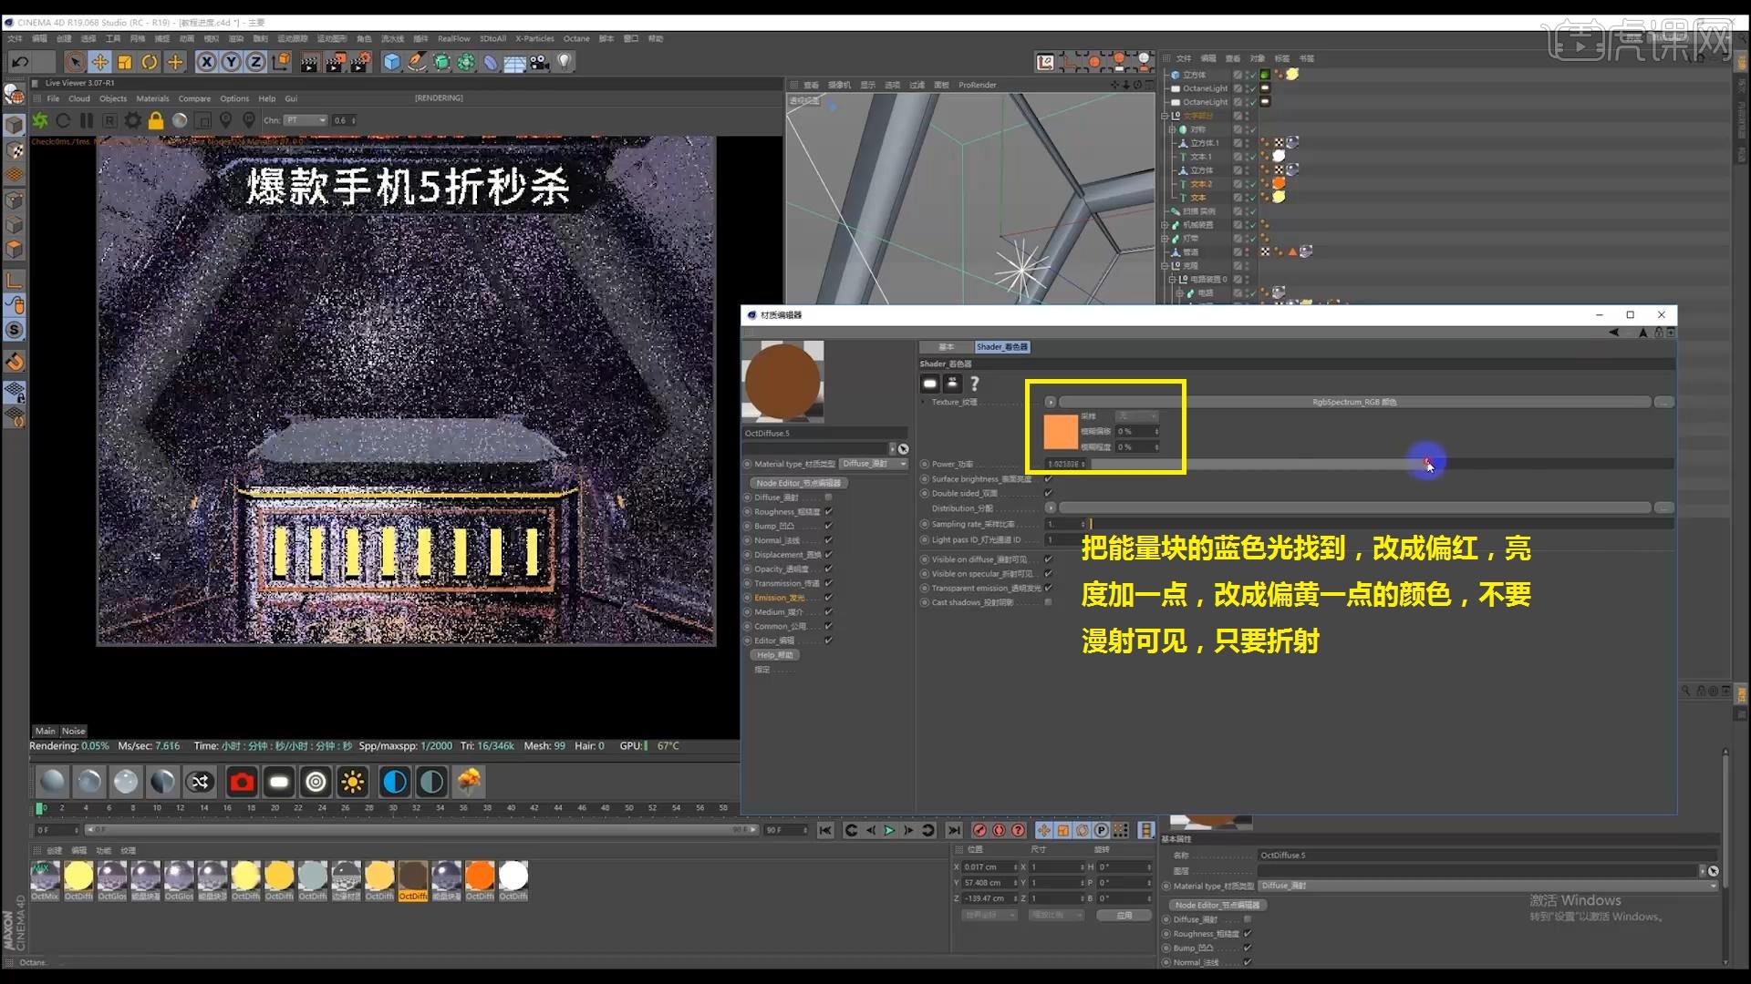Toggle the X axis lock in main toolbar
The image size is (1751, 984).
(208, 62)
